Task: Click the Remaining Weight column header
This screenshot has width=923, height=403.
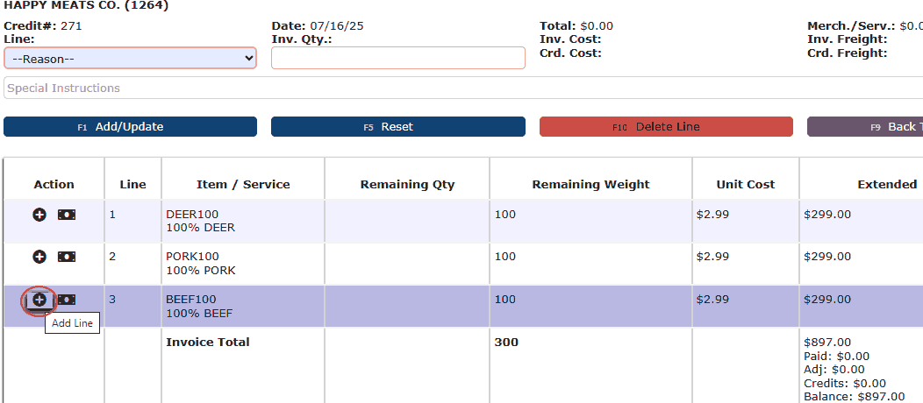Action: click(x=590, y=185)
